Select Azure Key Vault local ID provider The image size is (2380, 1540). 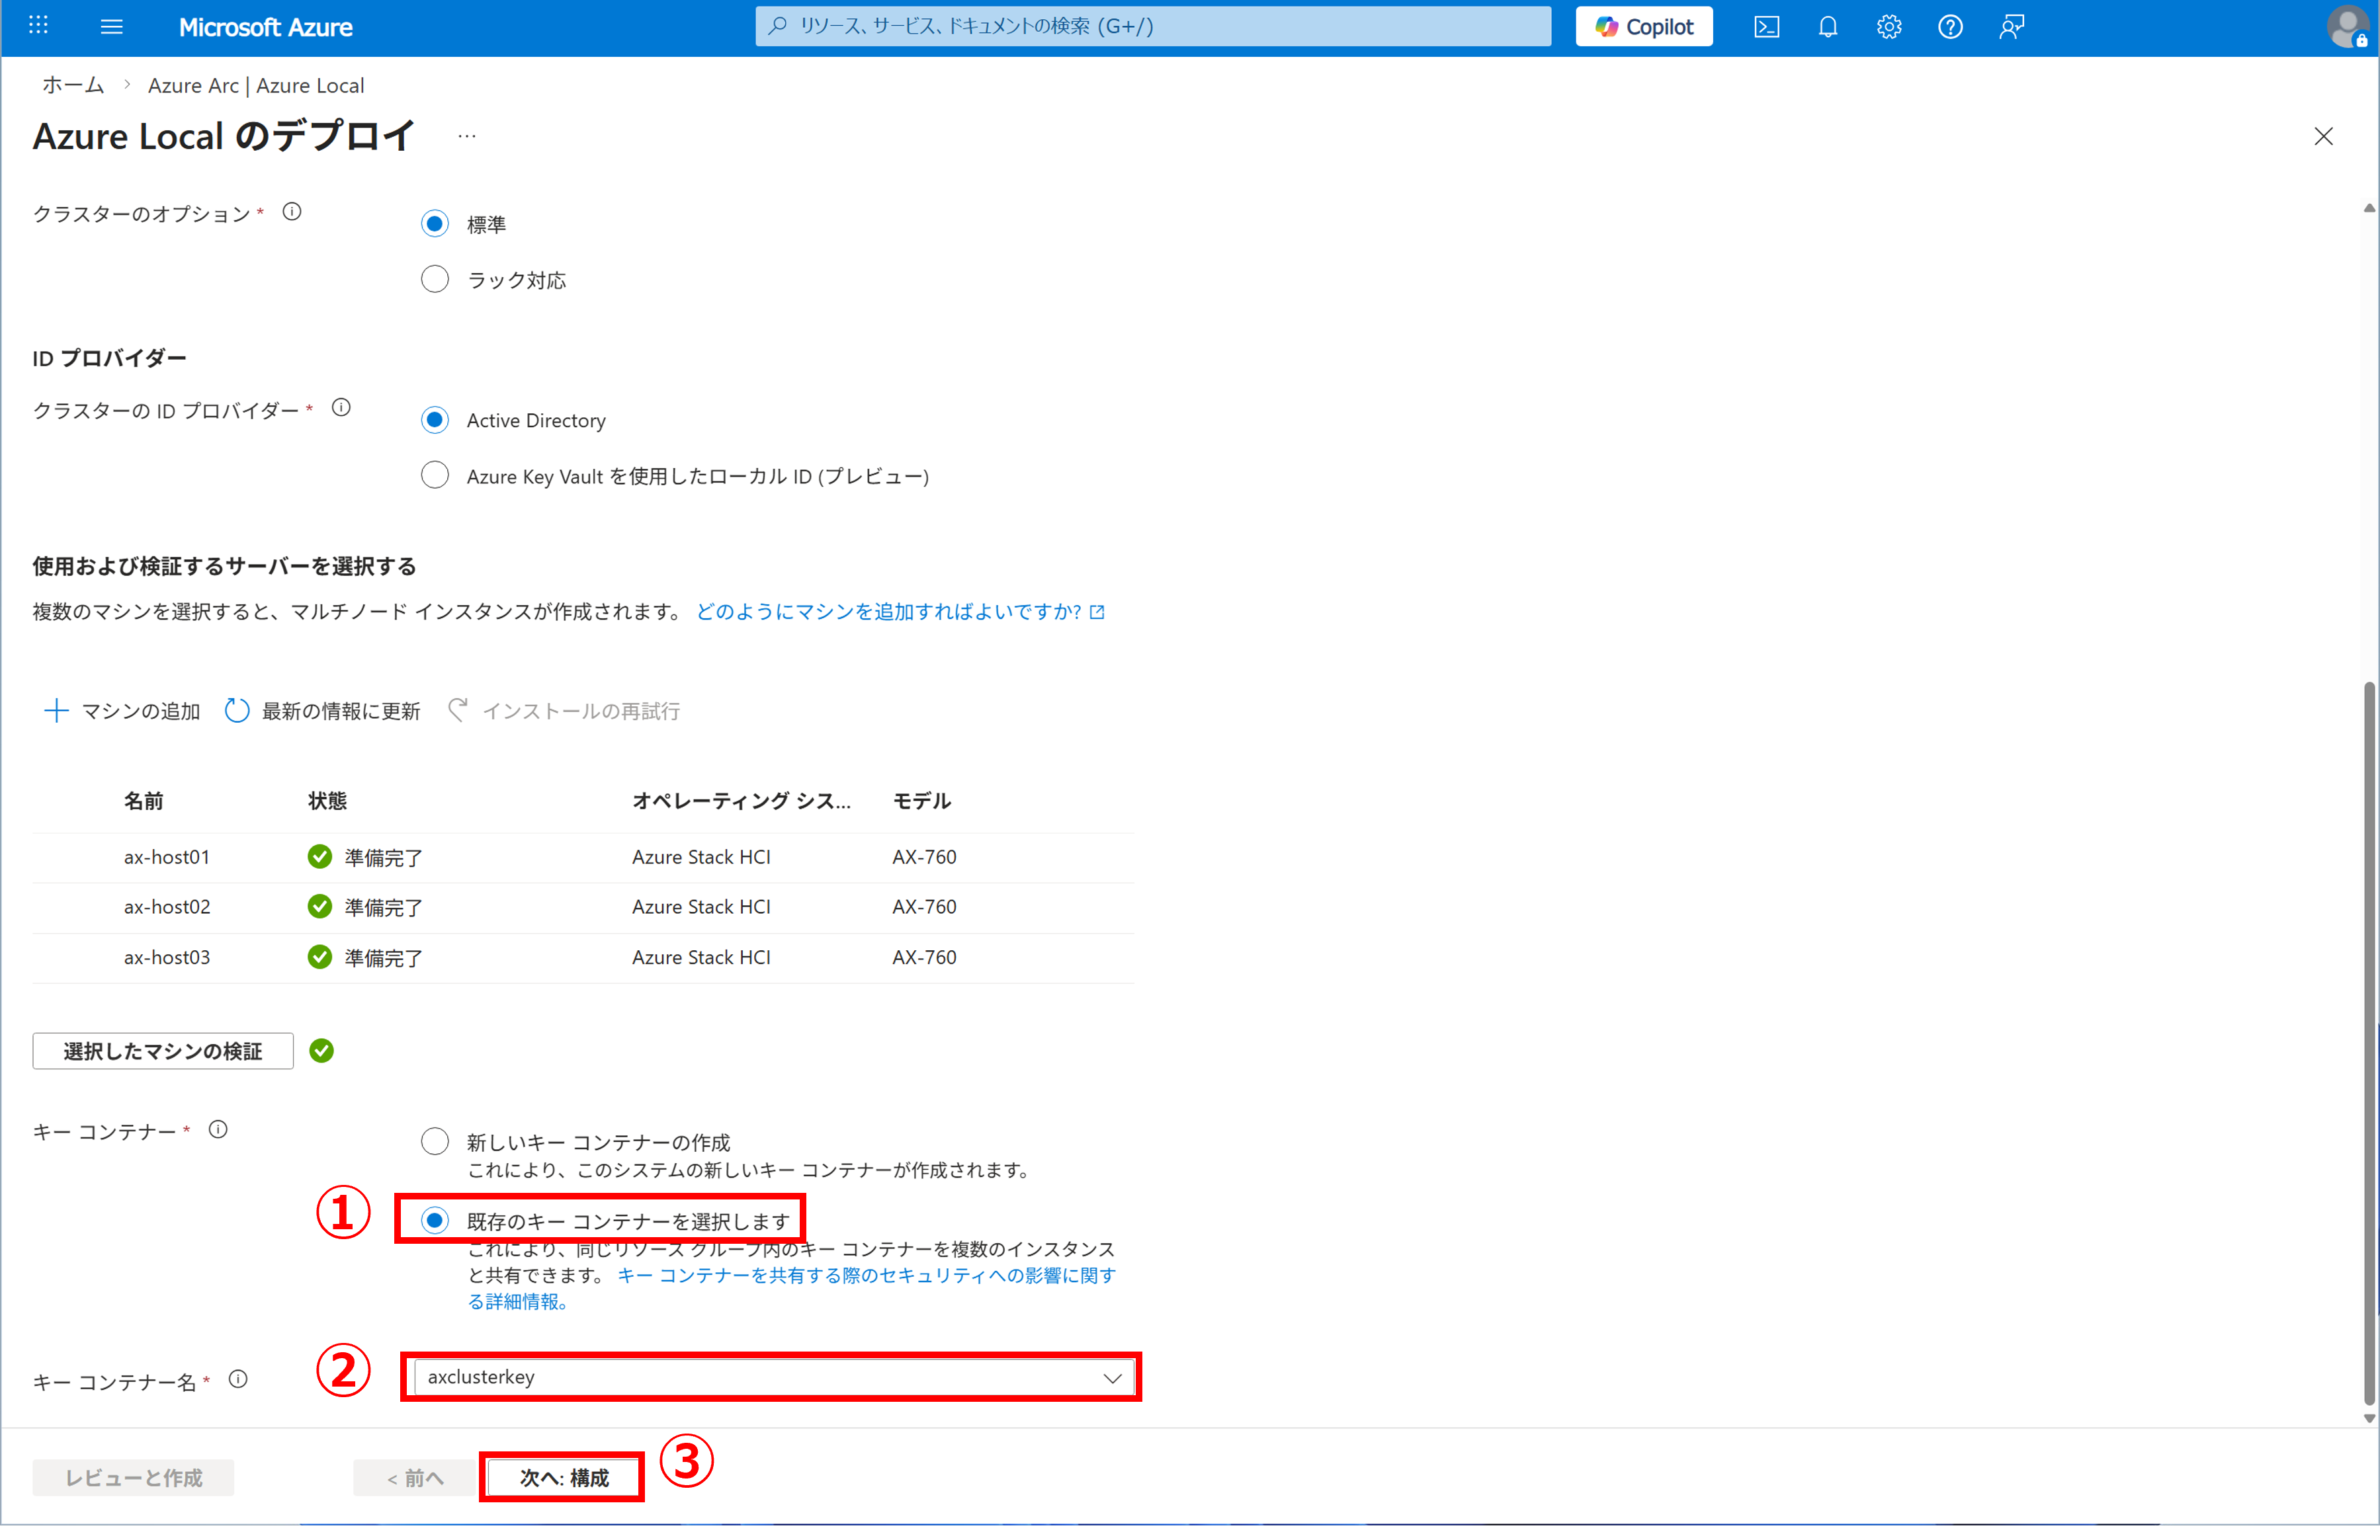tap(435, 475)
